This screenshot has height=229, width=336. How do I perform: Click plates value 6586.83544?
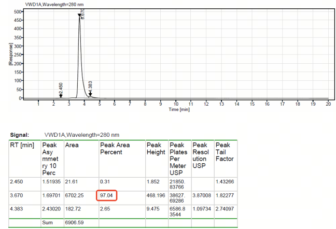pos(177,212)
